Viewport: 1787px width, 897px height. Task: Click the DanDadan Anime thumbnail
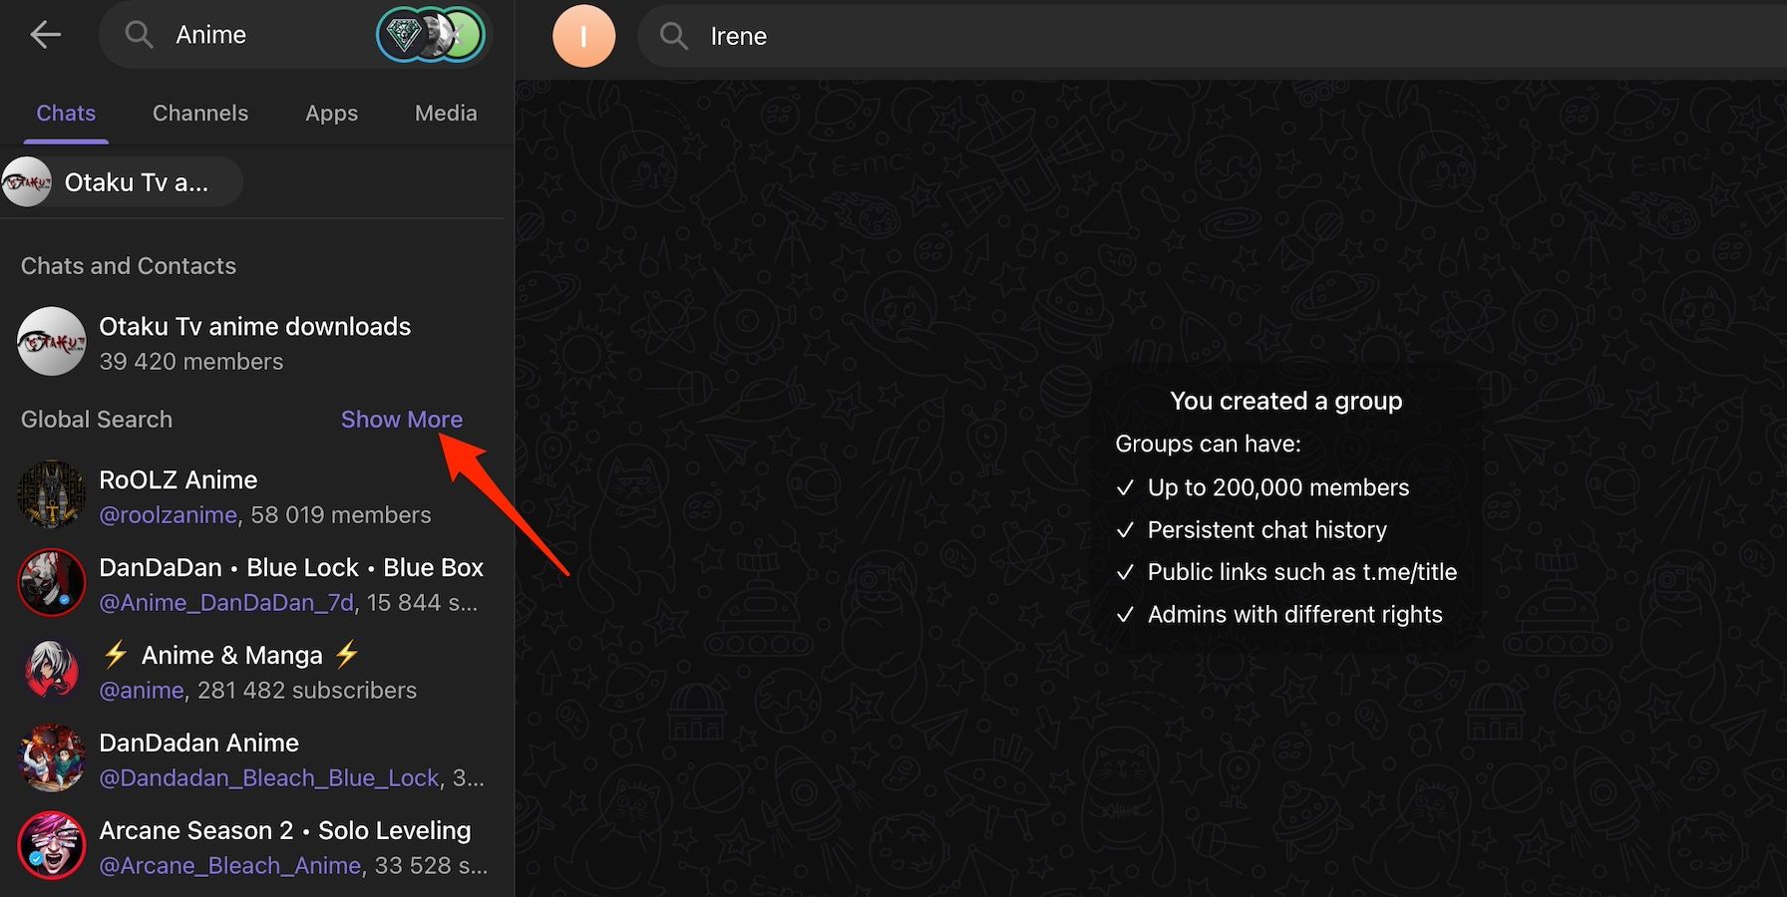pyautogui.click(x=51, y=757)
